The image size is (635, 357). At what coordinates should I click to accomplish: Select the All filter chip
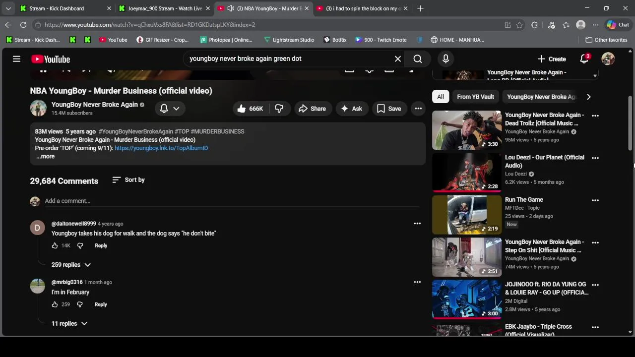click(x=441, y=97)
